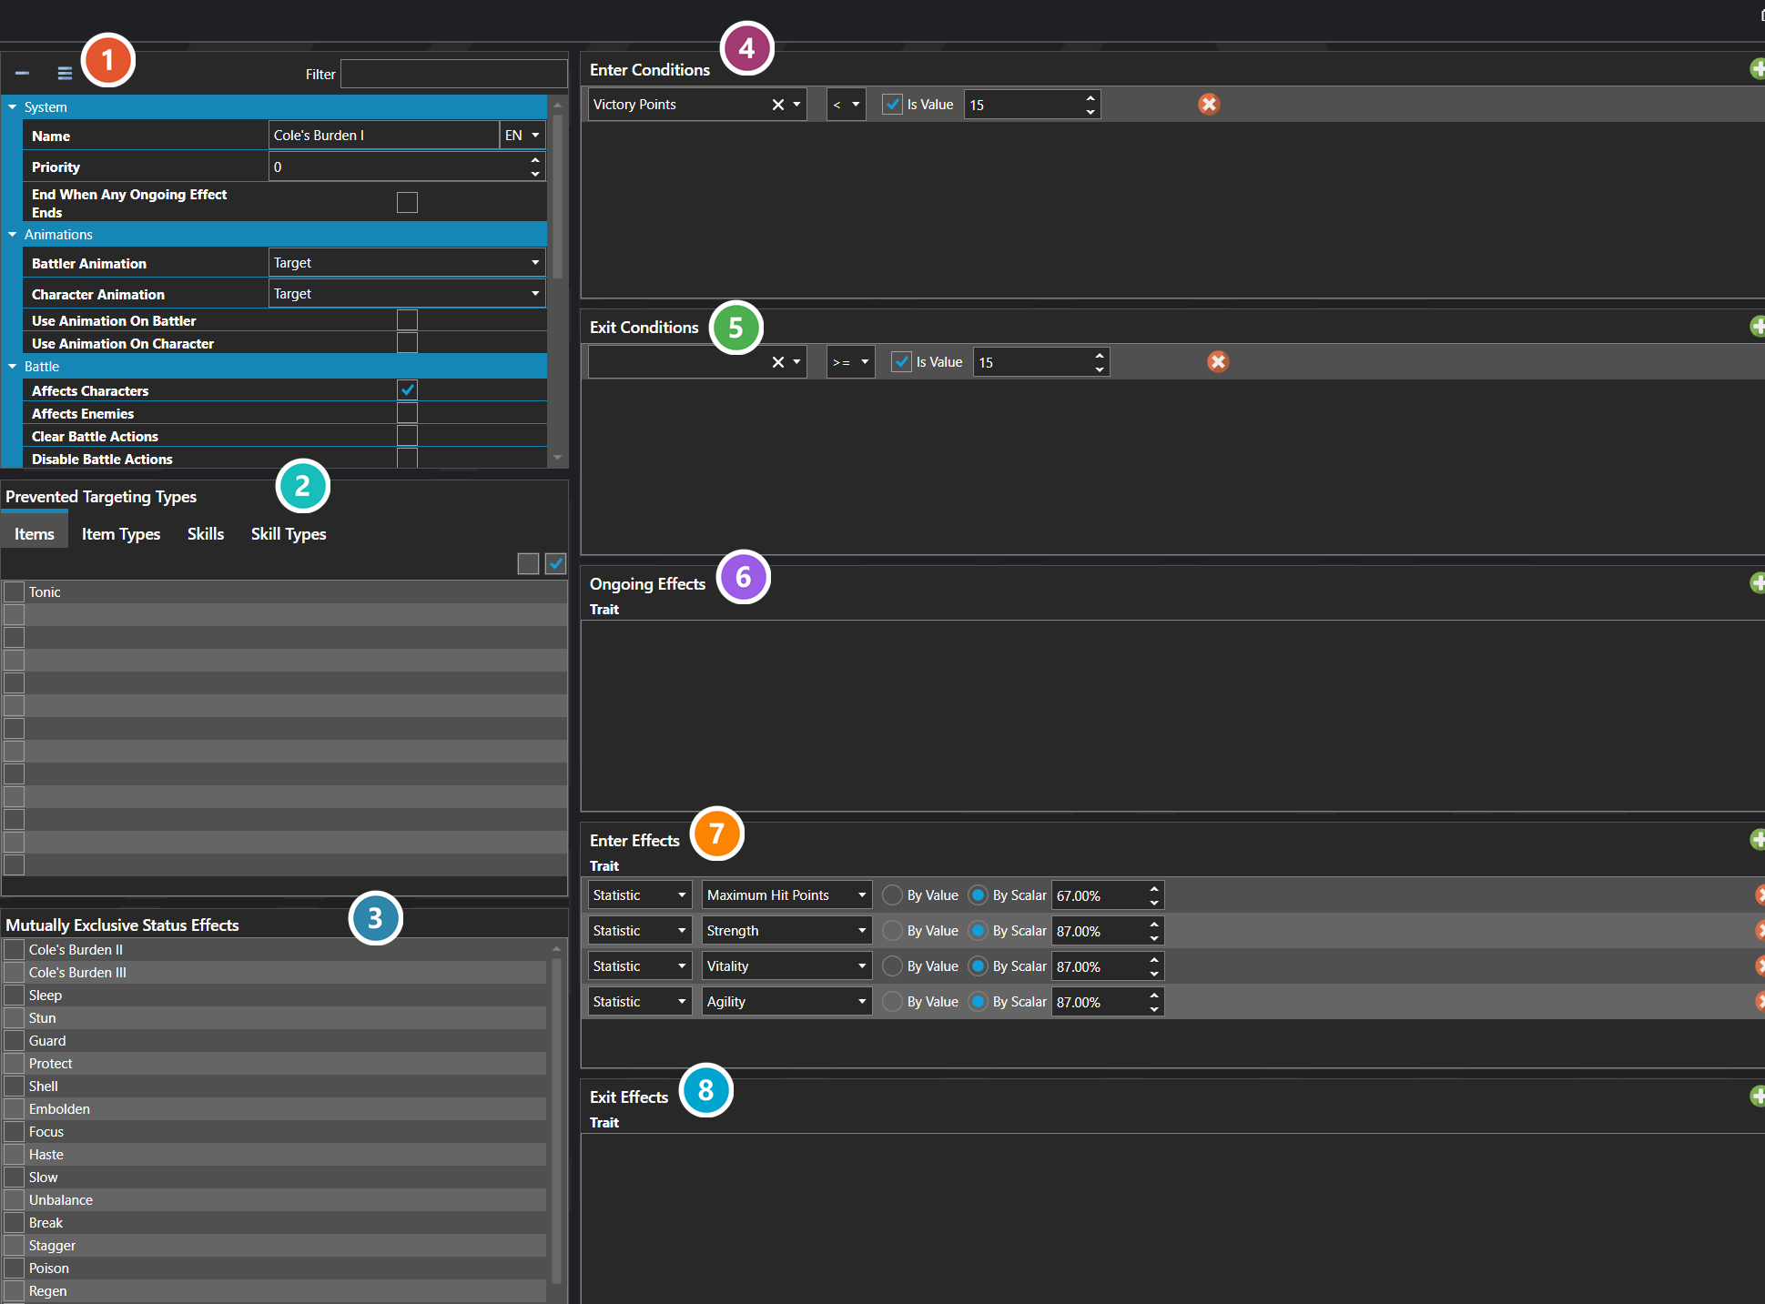
Task: Open Battler Animation dropdown
Action: tap(407, 262)
